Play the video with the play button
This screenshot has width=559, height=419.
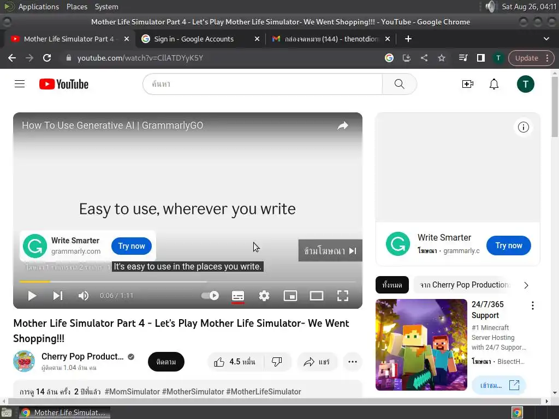point(32,296)
